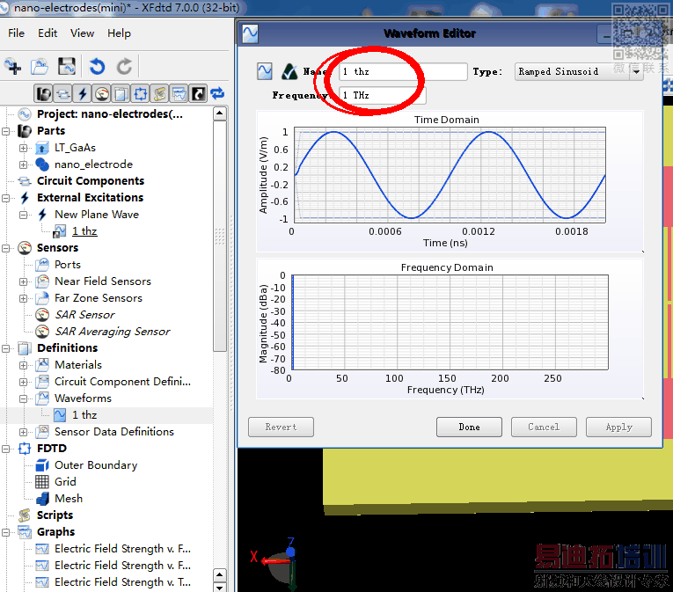673x592 pixels.
Task: Click the Graphs filter icon in tree toolbar
Action: click(179, 93)
